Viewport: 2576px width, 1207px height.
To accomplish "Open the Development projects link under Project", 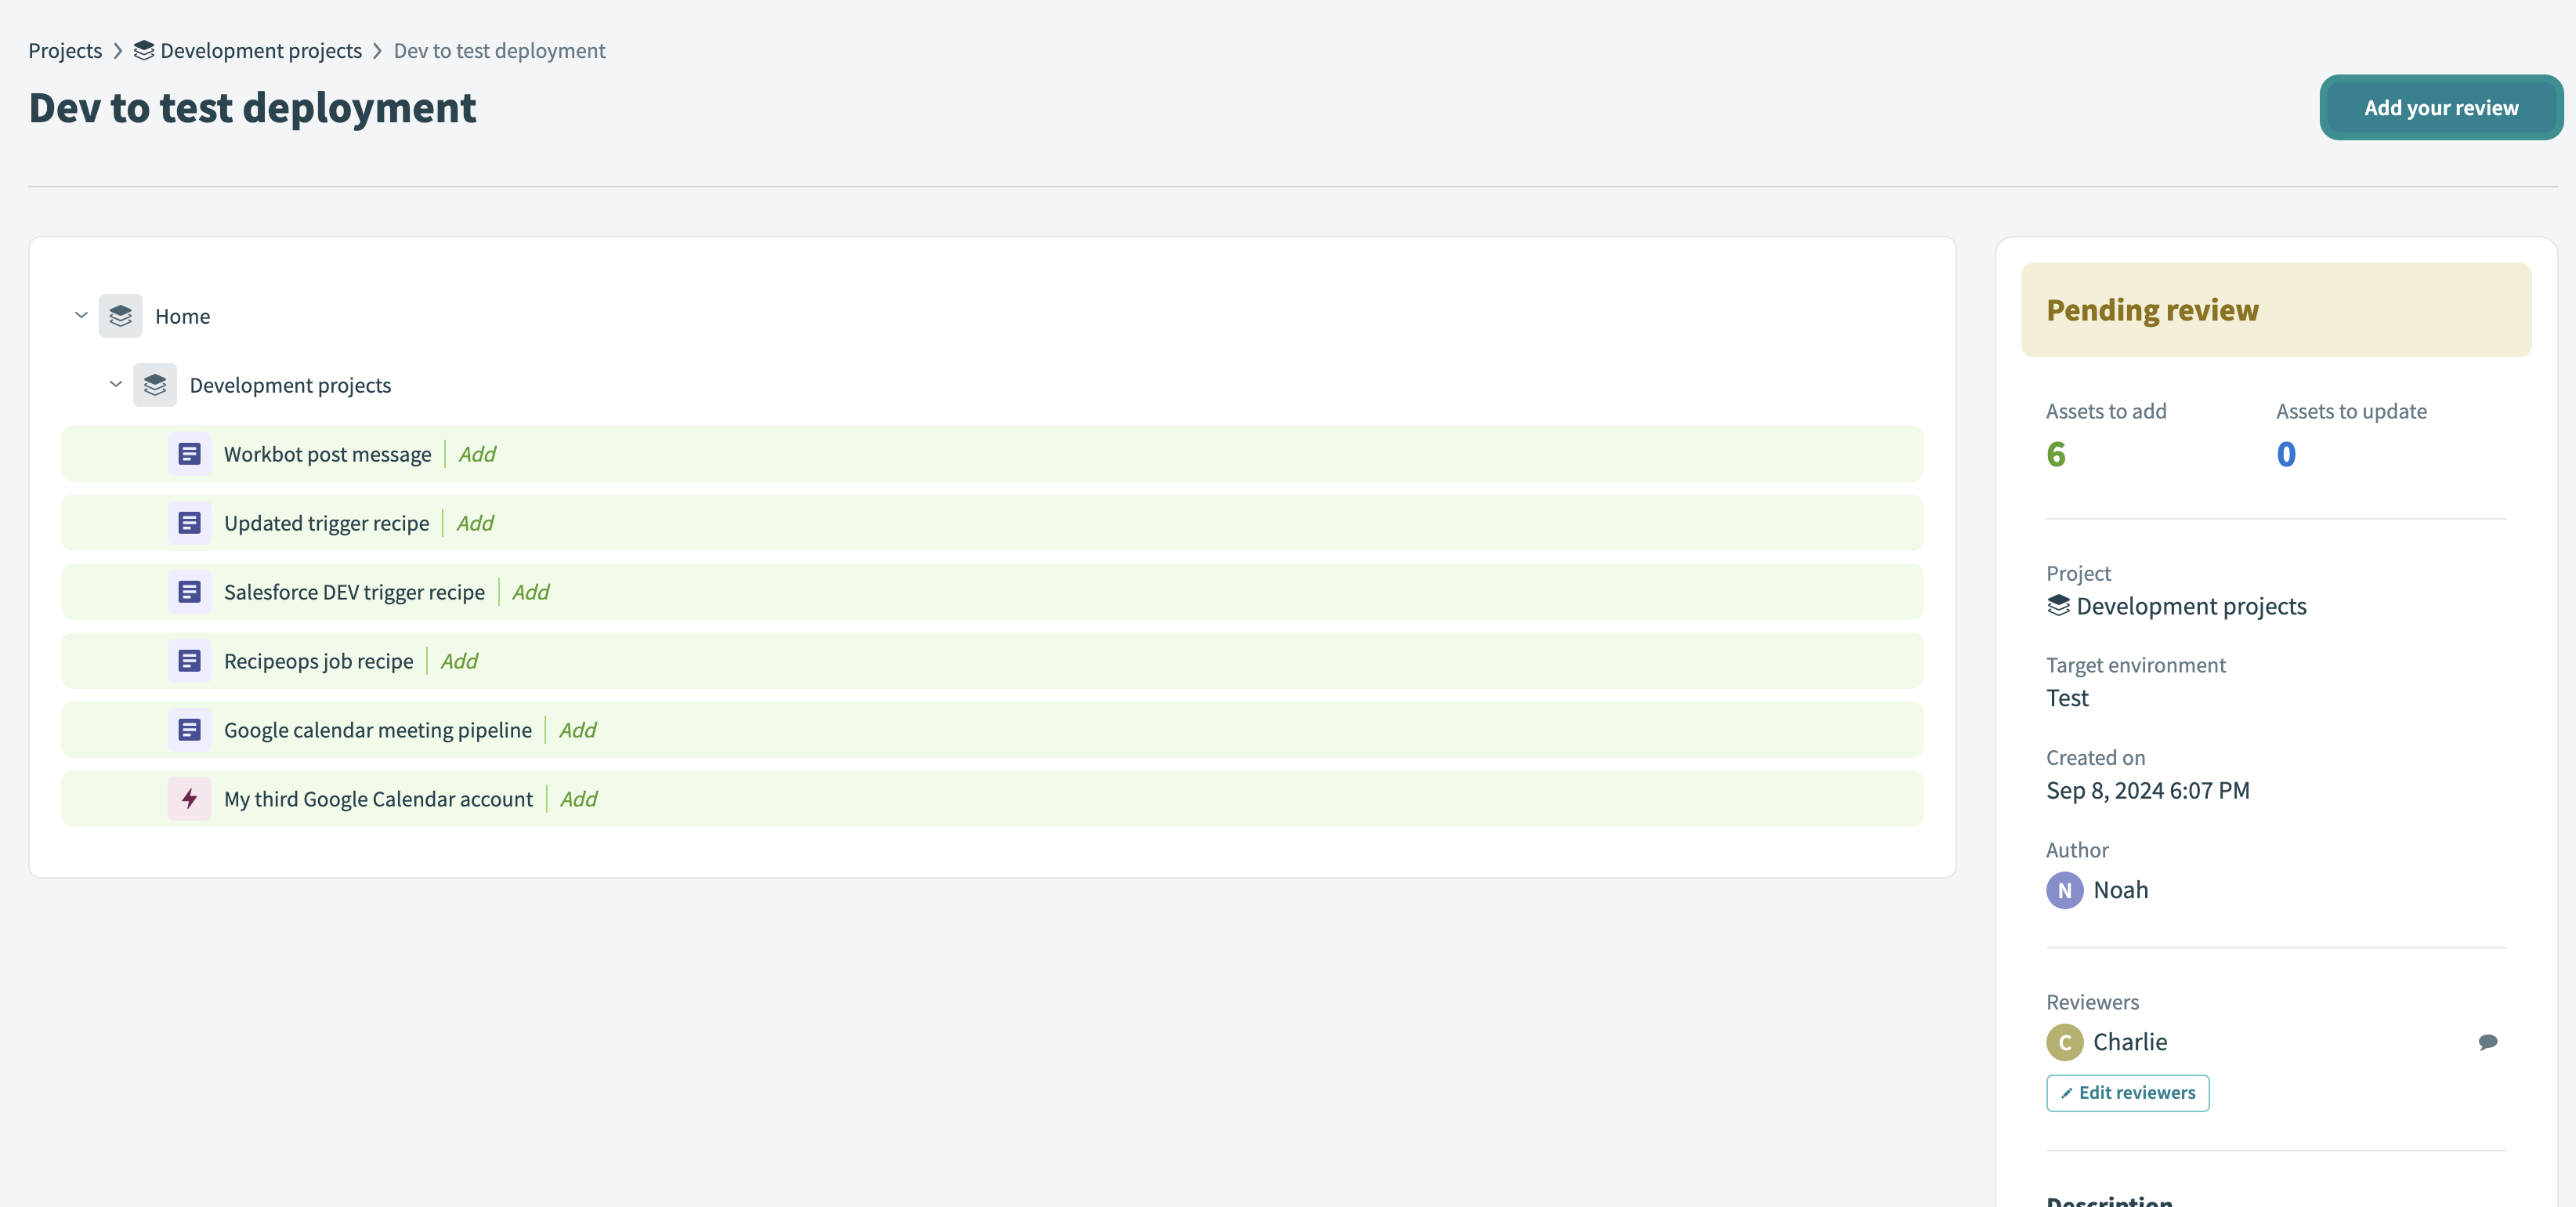I will pos(2190,606).
